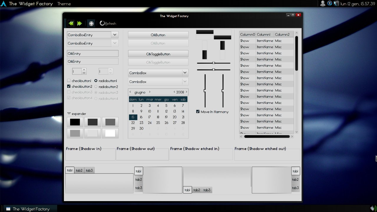Click the user icon in top panel
This screenshot has height=212, width=377.
323,4
